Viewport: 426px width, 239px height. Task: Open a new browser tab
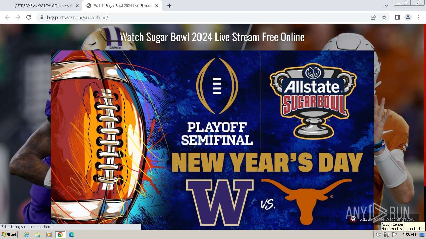click(x=169, y=6)
